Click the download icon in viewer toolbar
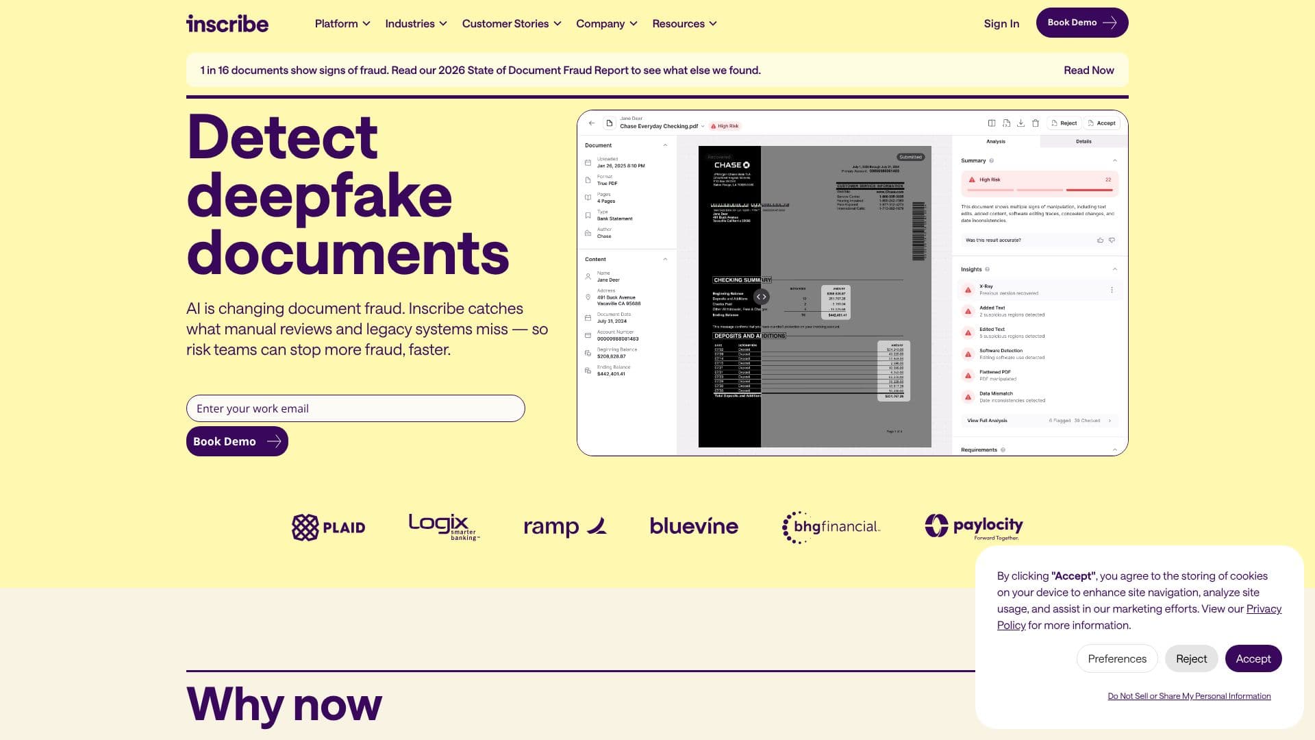 1020,123
